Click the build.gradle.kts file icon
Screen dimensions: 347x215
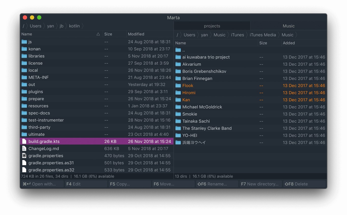[x=24, y=141]
